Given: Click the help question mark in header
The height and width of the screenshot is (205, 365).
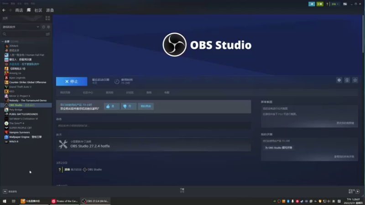Looking at the screenshot, I should tap(327, 4).
